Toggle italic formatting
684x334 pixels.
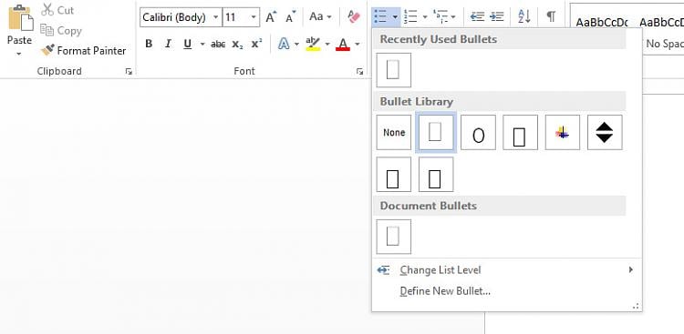pos(168,44)
